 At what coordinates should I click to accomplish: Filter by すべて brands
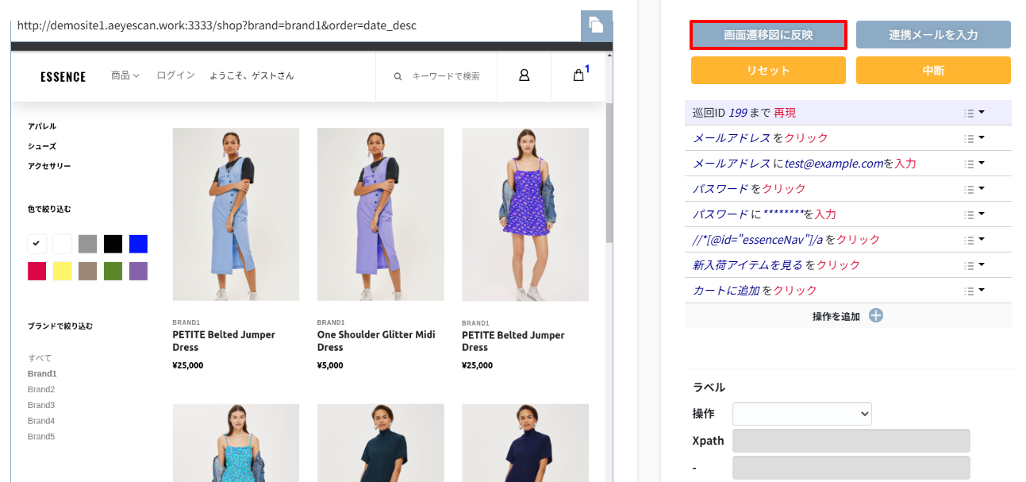[x=40, y=358]
